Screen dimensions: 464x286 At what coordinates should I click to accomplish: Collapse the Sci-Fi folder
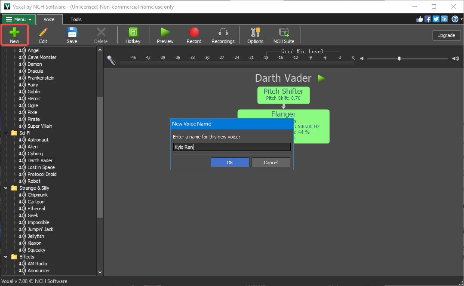[x=6, y=133]
